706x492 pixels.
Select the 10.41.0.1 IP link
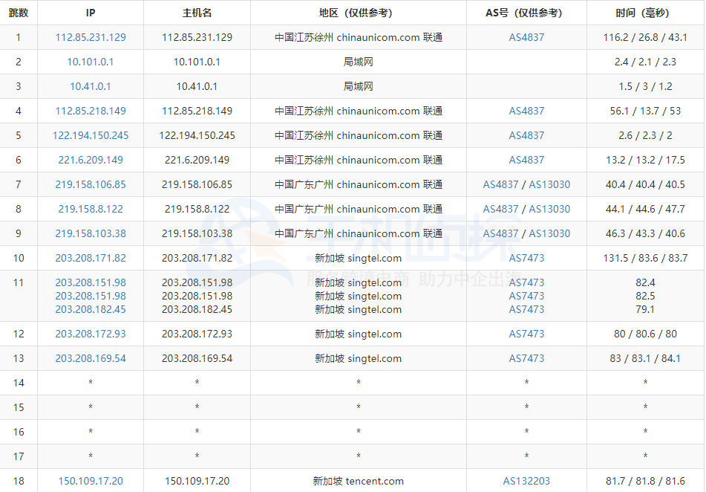pyautogui.click(x=91, y=86)
